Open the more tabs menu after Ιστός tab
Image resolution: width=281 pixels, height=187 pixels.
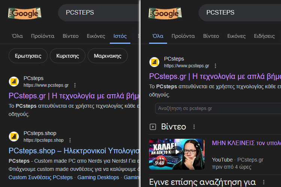point(138,36)
